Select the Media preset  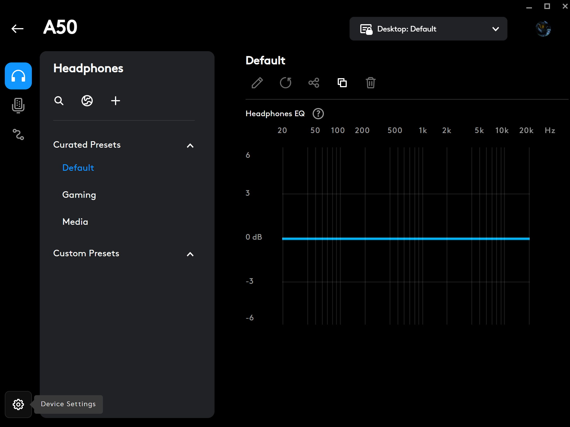coord(75,222)
